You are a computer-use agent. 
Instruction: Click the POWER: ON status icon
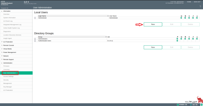[178, 104]
